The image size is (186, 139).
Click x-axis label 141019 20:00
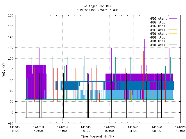point(86,129)
